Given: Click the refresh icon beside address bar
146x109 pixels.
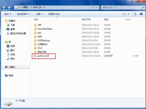Looking at the screenshot, I should click(x=97, y=8).
